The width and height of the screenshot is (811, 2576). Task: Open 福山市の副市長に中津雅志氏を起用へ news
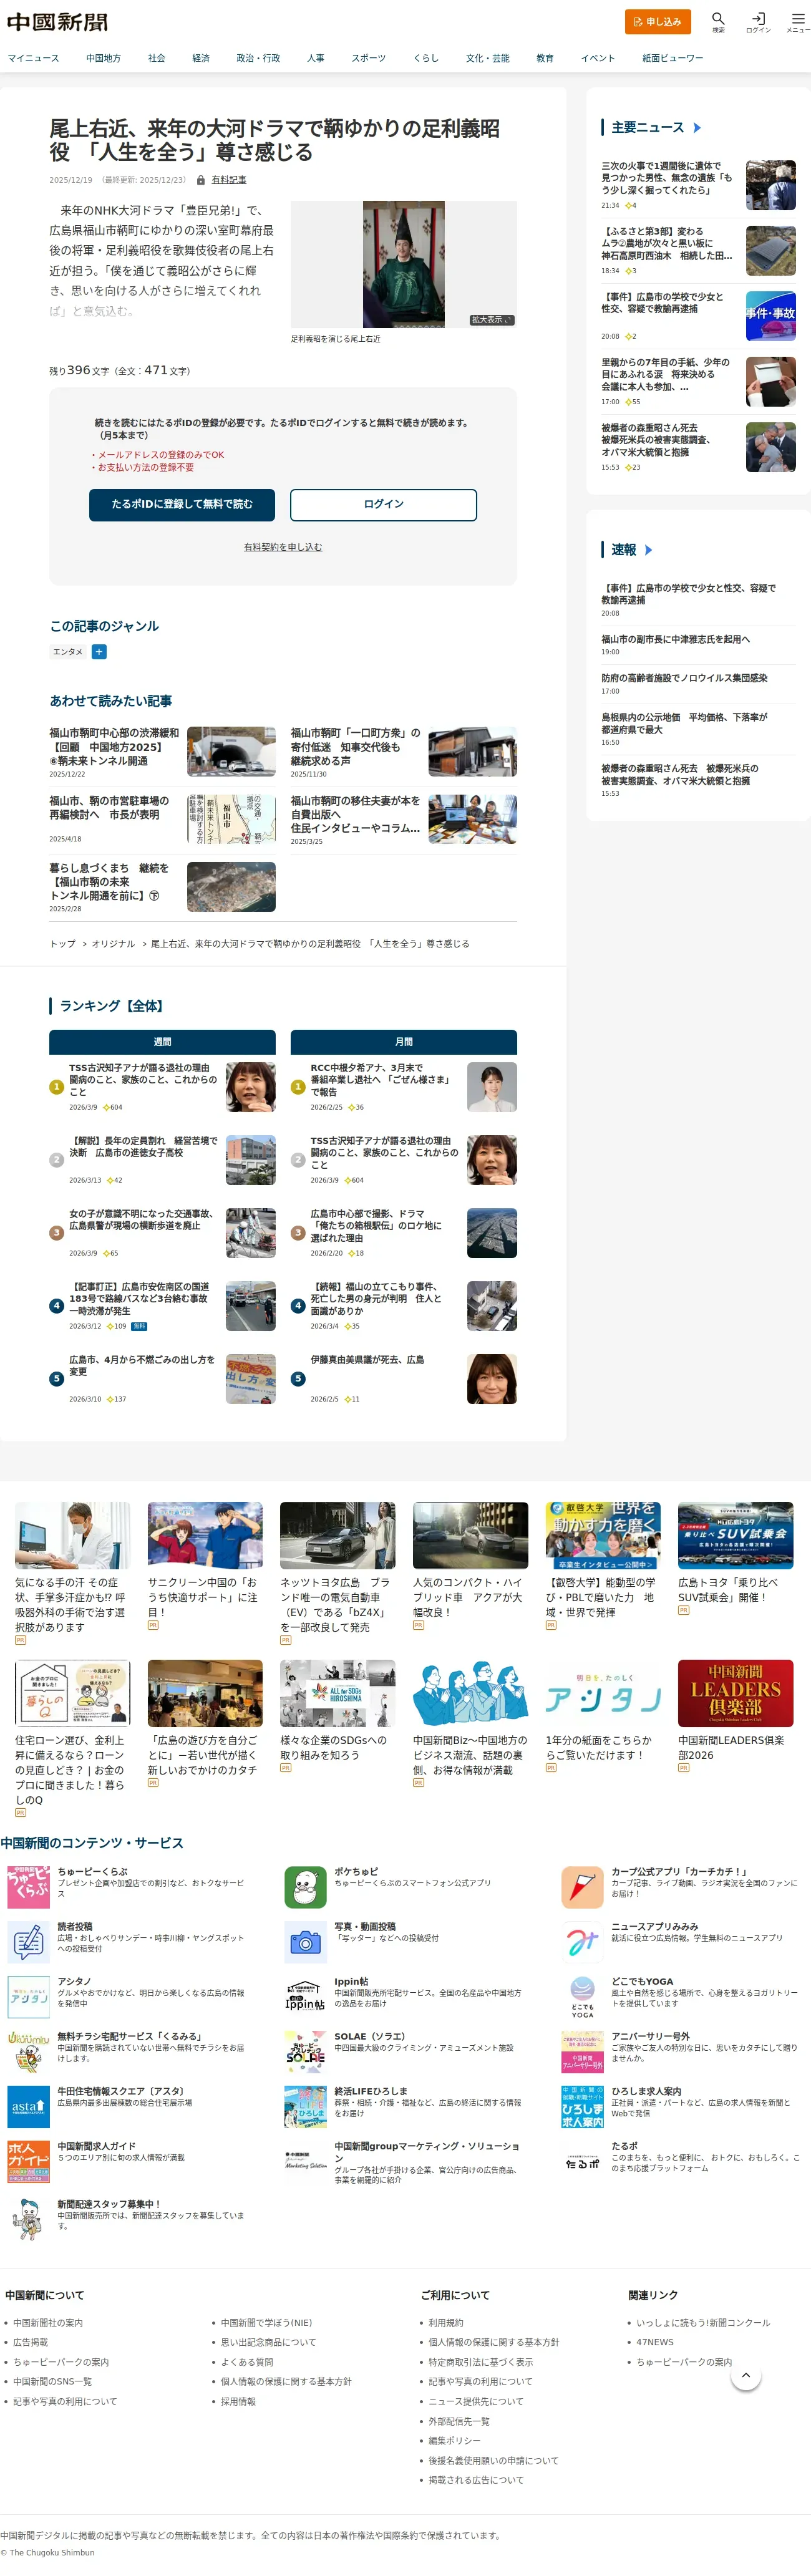(675, 639)
